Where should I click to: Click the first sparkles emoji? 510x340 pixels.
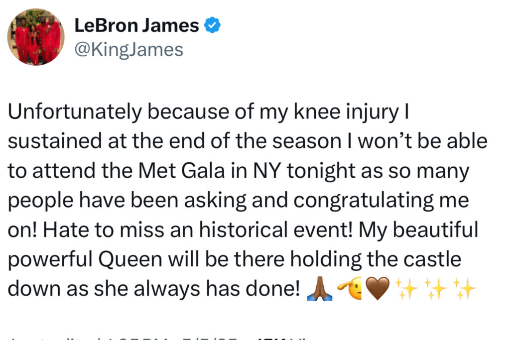coord(405,288)
